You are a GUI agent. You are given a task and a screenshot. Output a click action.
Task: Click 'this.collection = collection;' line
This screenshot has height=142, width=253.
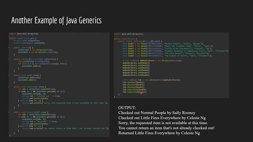point(34,62)
